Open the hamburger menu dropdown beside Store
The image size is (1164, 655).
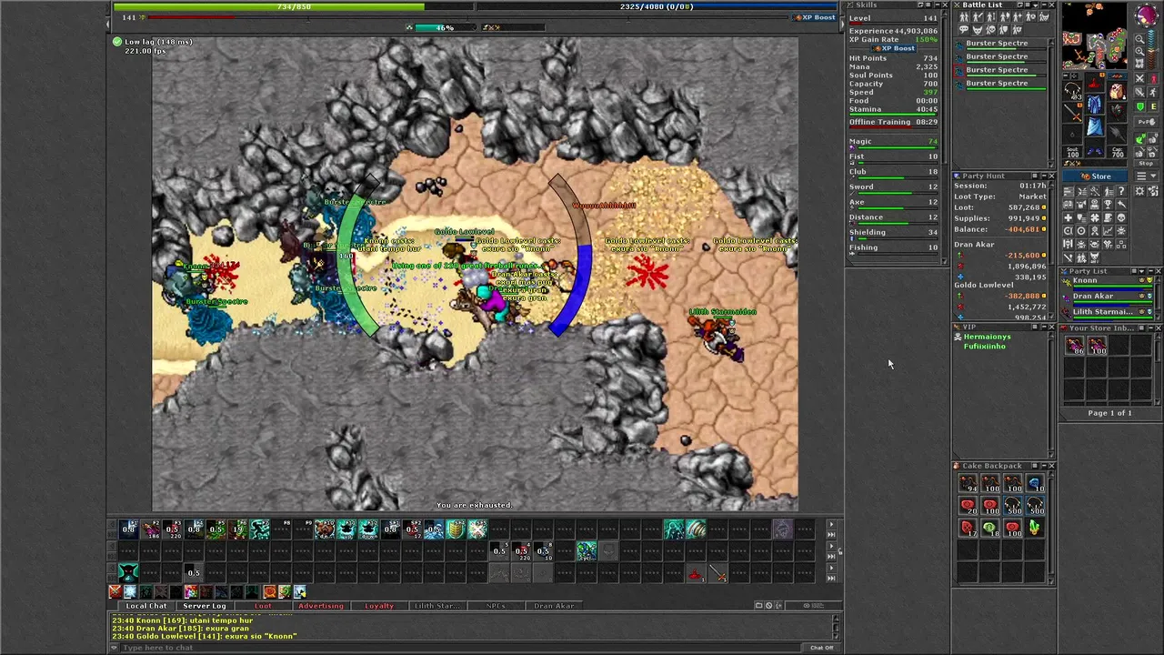click(x=1147, y=176)
